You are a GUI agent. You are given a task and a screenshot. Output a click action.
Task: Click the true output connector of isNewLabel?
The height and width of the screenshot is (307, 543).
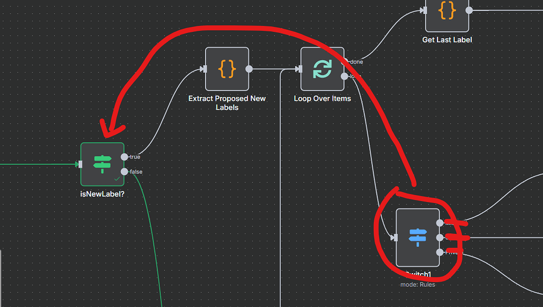[x=125, y=156]
